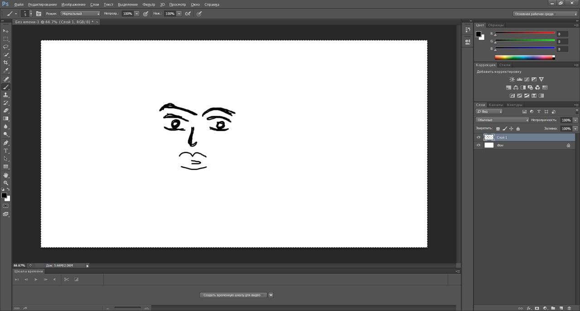
Task: Add Levels adjustment layer
Action: (519, 79)
